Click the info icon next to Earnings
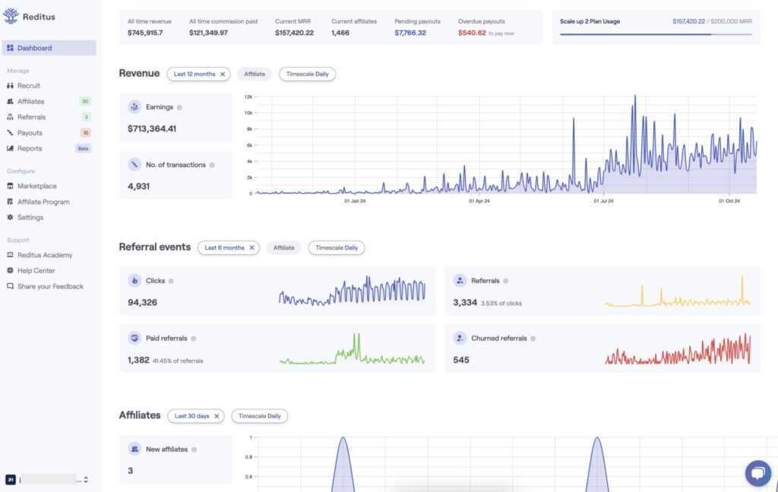778x492 pixels. coord(179,108)
